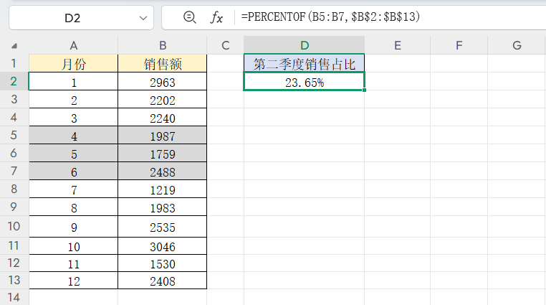Click the PERCENTOF formula in formula bar
This screenshot has width=546, height=305.
point(330,17)
